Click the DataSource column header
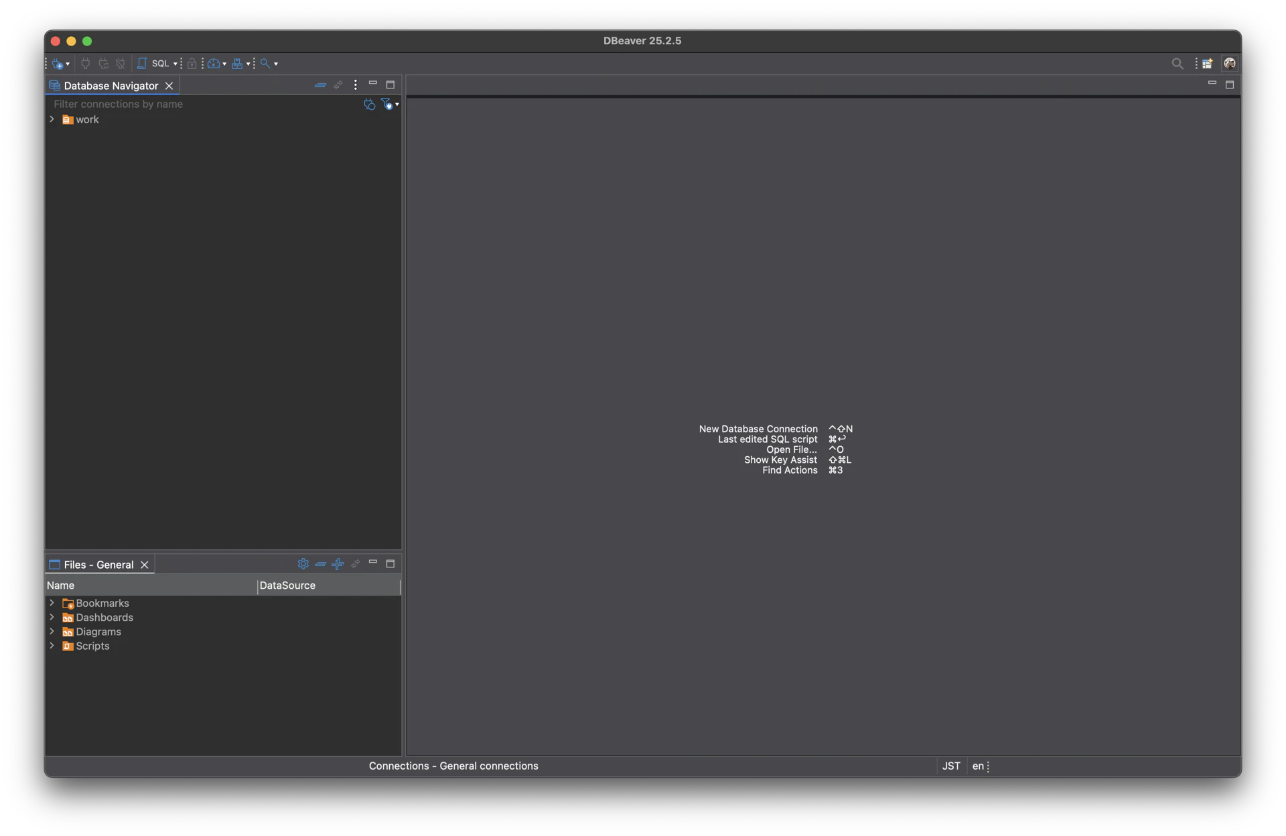 click(328, 585)
